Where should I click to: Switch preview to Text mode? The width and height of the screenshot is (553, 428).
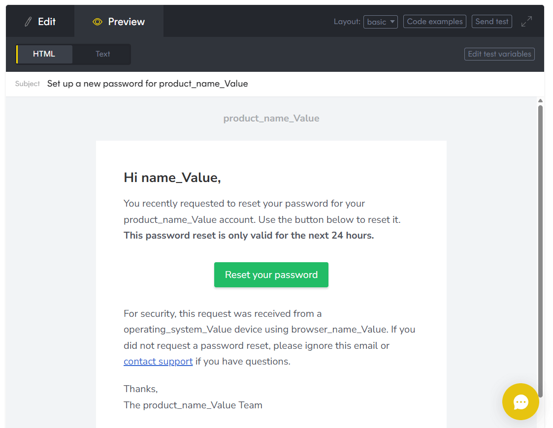(102, 54)
